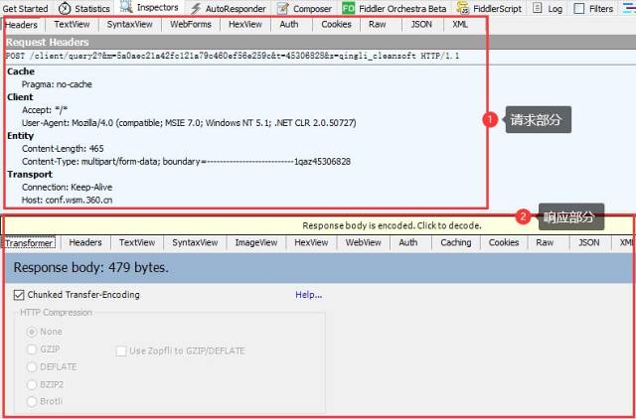Image resolution: width=636 pixels, height=419 pixels.
Task: Click the FiddlerScript icon
Action: (463, 8)
